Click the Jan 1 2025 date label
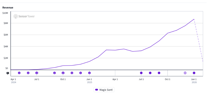Screen dimensions: 207x93 89,81
